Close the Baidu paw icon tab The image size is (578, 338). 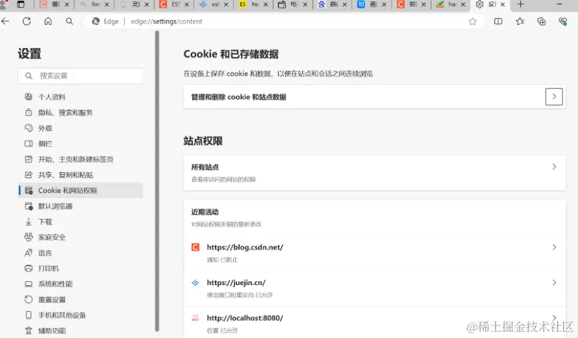[345, 5]
